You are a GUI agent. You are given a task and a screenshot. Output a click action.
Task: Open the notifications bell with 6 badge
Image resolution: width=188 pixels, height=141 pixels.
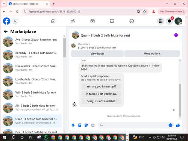pyautogui.click(x=170, y=21)
